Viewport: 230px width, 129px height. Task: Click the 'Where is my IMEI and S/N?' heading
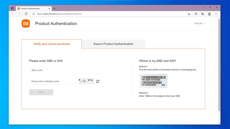(x=157, y=61)
